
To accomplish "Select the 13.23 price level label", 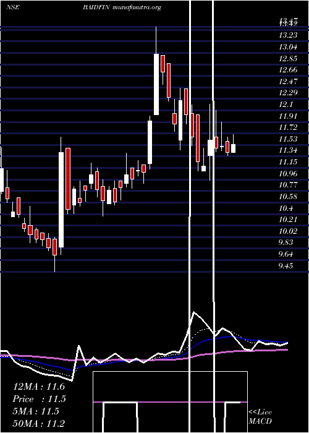I will click(288, 35).
